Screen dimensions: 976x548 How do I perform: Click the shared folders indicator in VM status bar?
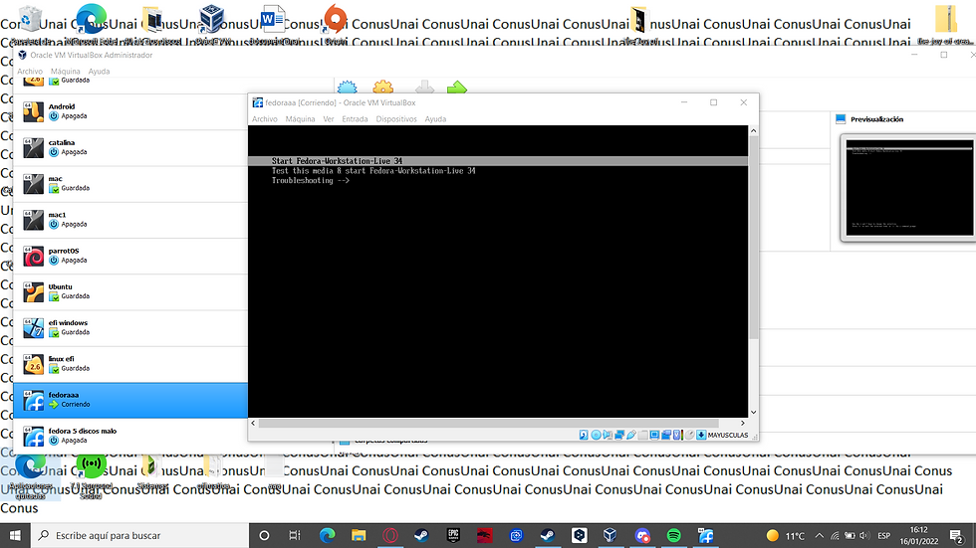(643, 435)
